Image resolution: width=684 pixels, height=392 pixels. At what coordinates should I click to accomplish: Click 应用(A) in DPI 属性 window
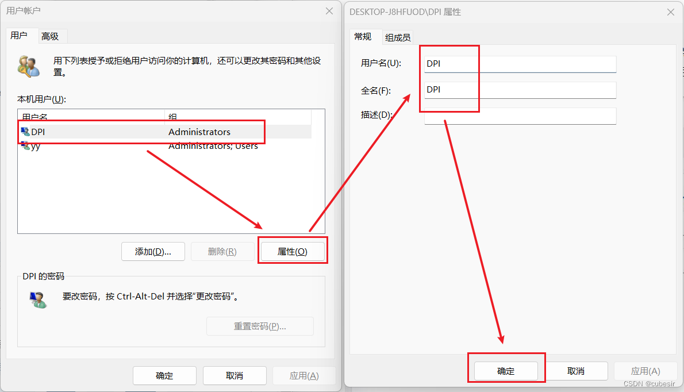pos(645,371)
